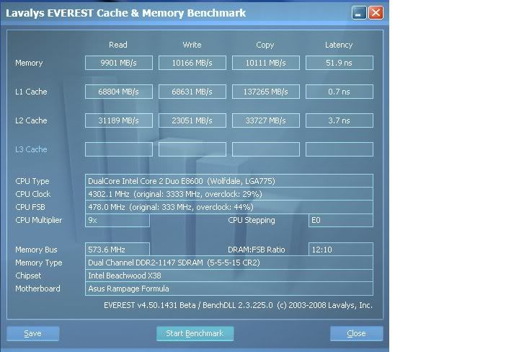519x352 pixels.
Task: Click the L2 Cache Copy 33727 MB/s value
Action: point(266,120)
